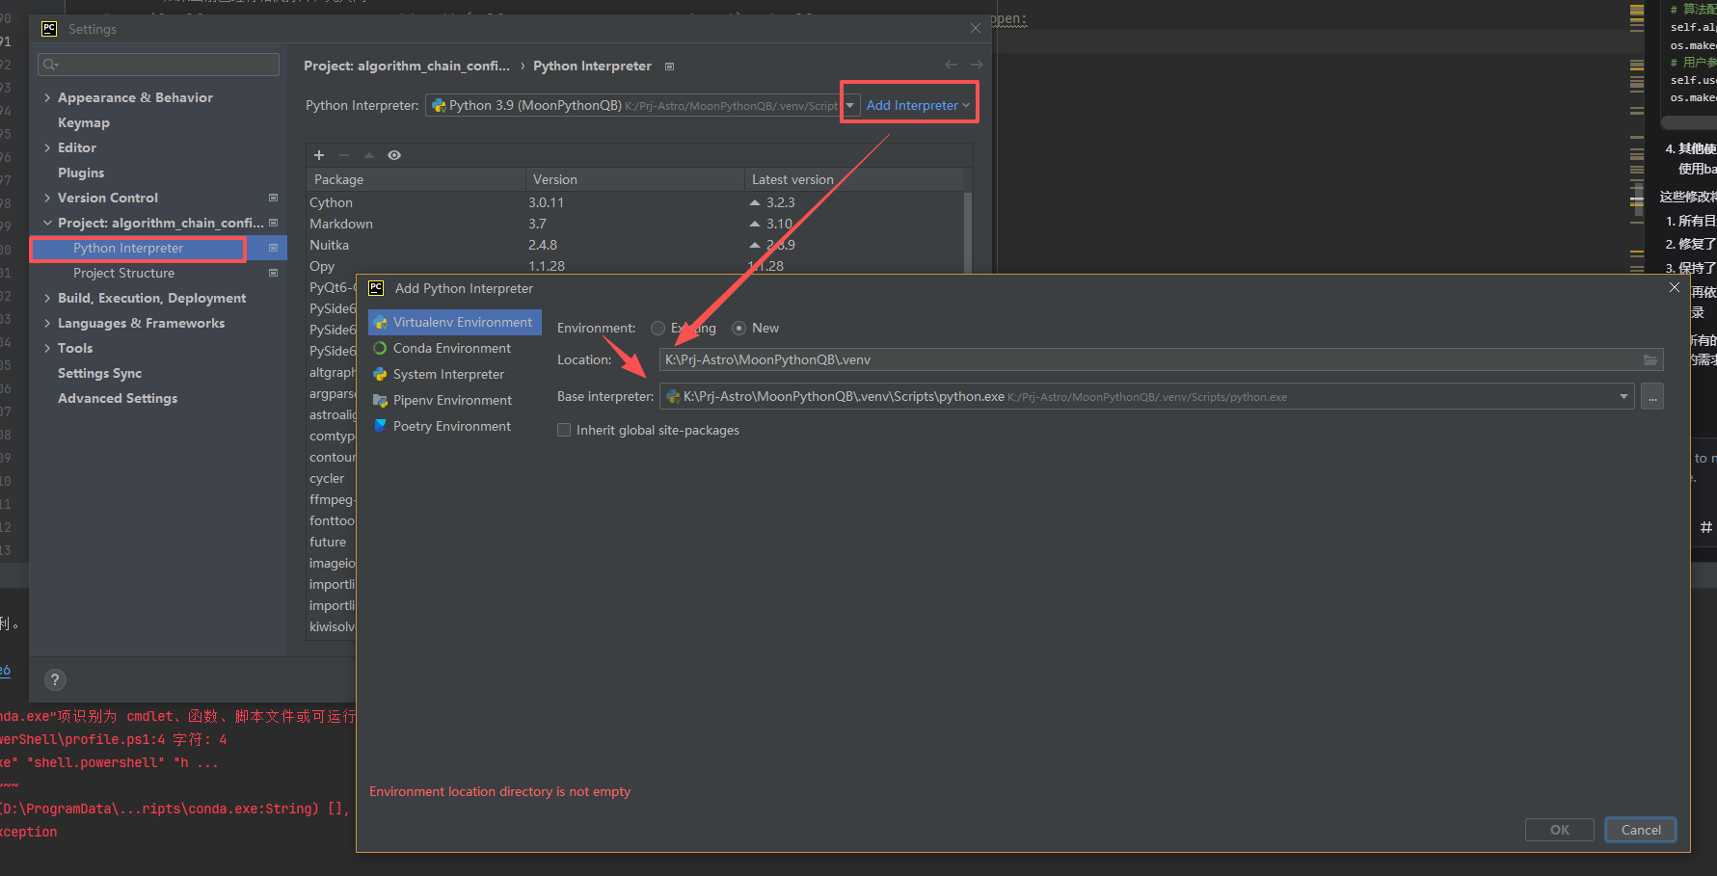The height and width of the screenshot is (876, 1717).
Task: Navigate back with the left arrow in Settings
Action: (x=952, y=65)
